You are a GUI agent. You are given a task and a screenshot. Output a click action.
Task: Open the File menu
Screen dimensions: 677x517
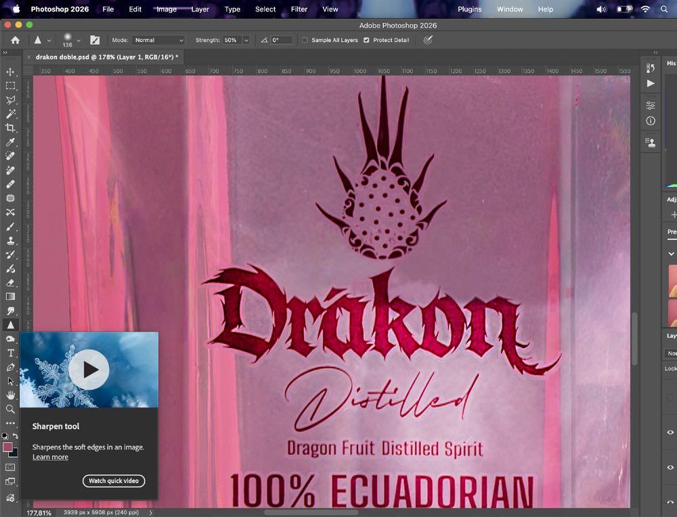click(x=108, y=9)
